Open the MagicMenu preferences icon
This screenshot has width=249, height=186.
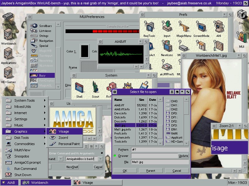pos(184,29)
